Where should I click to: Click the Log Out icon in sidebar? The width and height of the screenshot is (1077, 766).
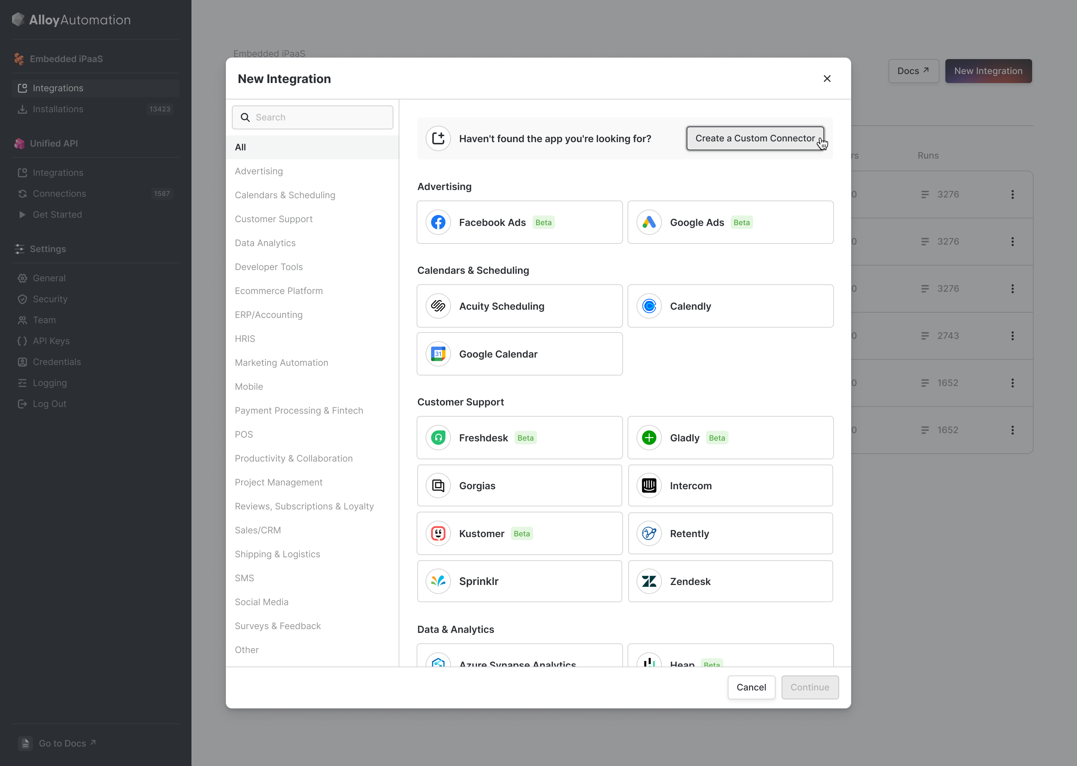tap(22, 404)
